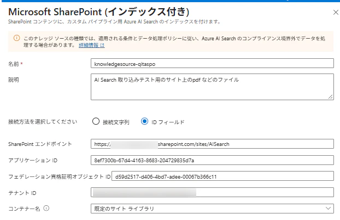Click the SharePoint エンドポイント URL field

click(x=212, y=144)
